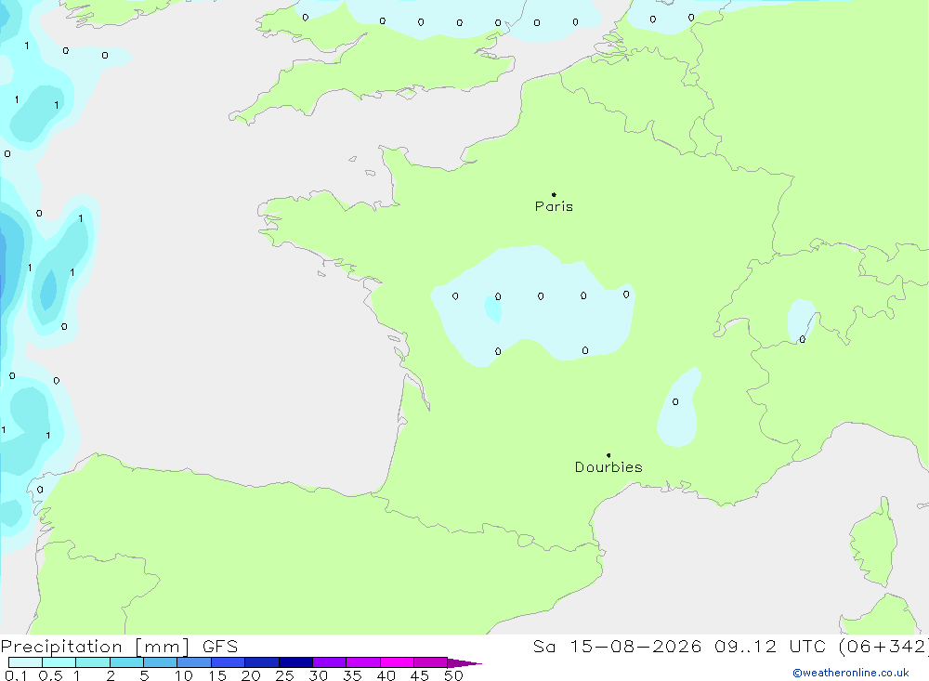Screen dimensions: 929x681
Task: Click the legend value '50' label
Action: coord(453,675)
